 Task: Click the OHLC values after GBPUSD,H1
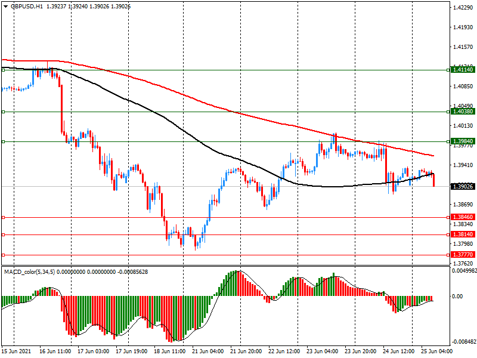[88, 6]
